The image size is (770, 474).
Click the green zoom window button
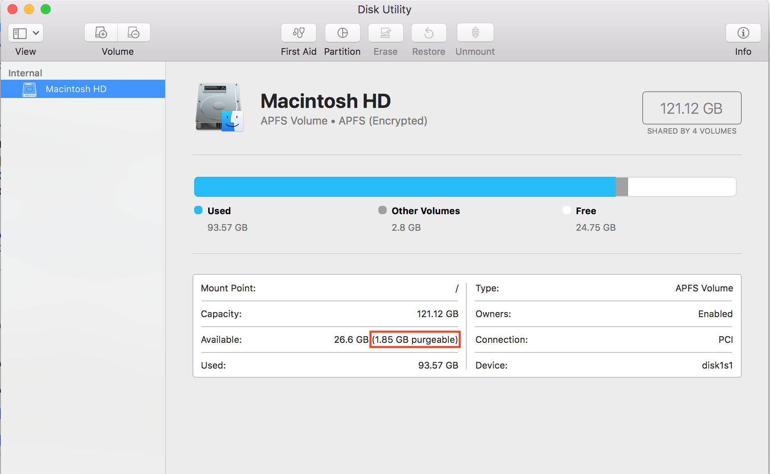click(x=46, y=9)
